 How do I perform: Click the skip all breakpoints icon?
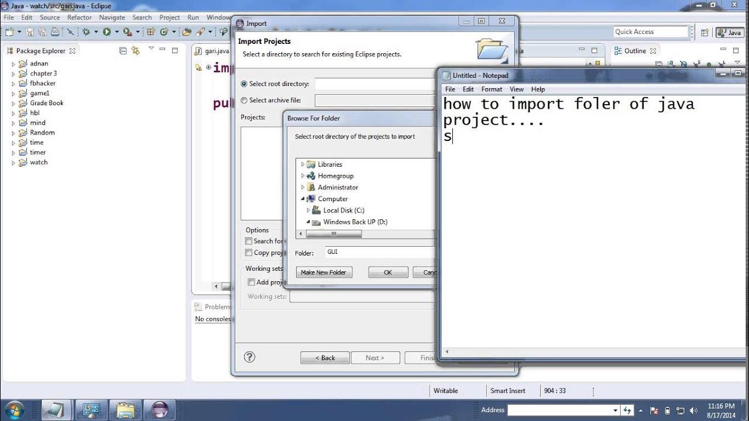pos(70,32)
